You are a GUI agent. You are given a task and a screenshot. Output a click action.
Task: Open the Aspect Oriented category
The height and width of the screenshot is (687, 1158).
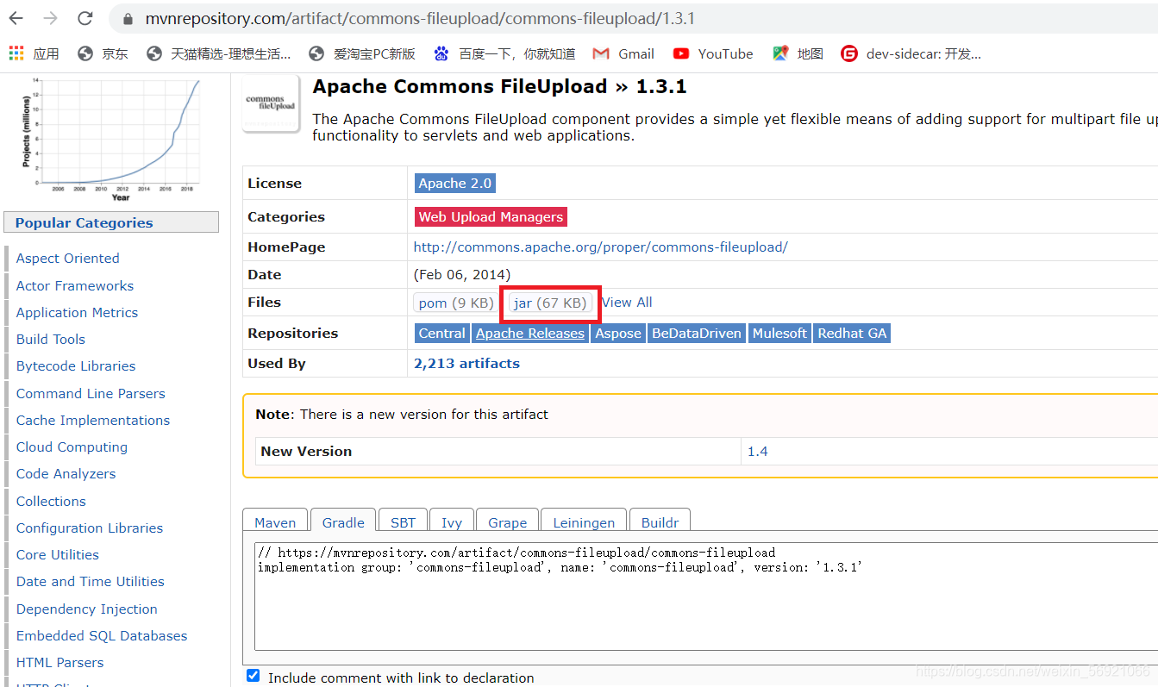pos(68,258)
